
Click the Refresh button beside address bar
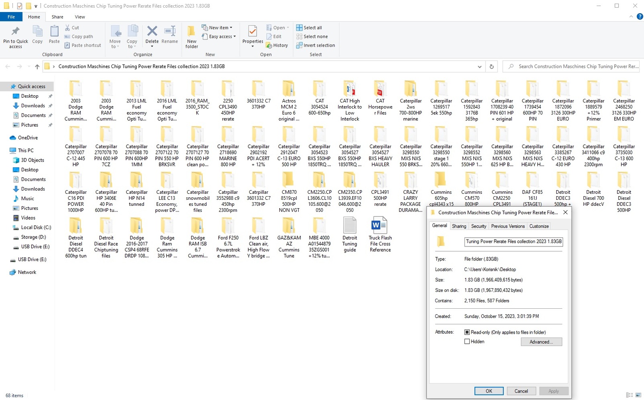point(491,67)
